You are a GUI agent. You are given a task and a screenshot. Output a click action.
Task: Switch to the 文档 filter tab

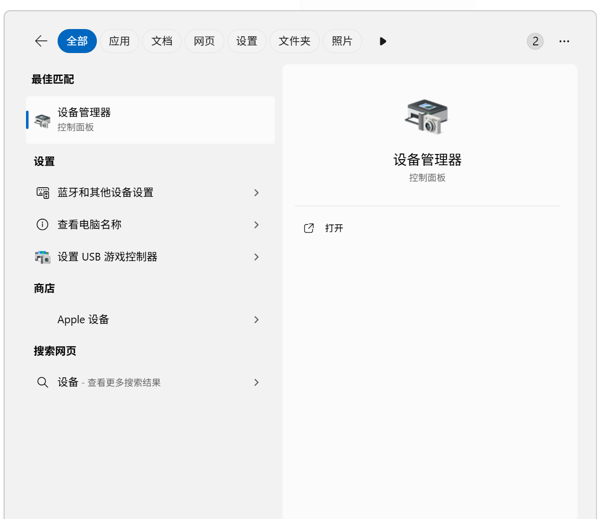pos(162,41)
